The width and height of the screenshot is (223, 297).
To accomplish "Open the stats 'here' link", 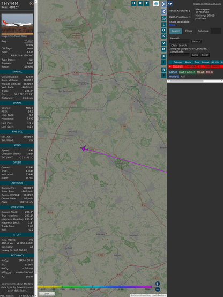I will tap(172, 25).
